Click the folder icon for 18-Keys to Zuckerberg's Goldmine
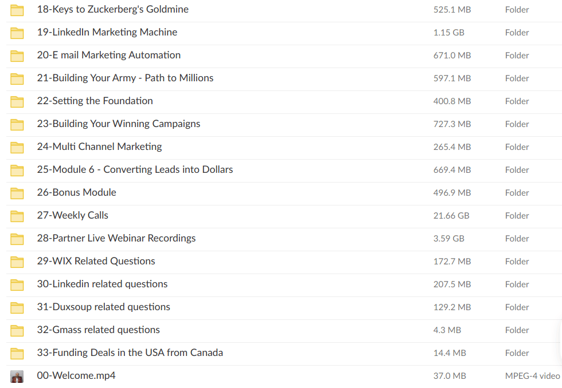The width and height of the screenshot is (562, 388). [17, 10]
